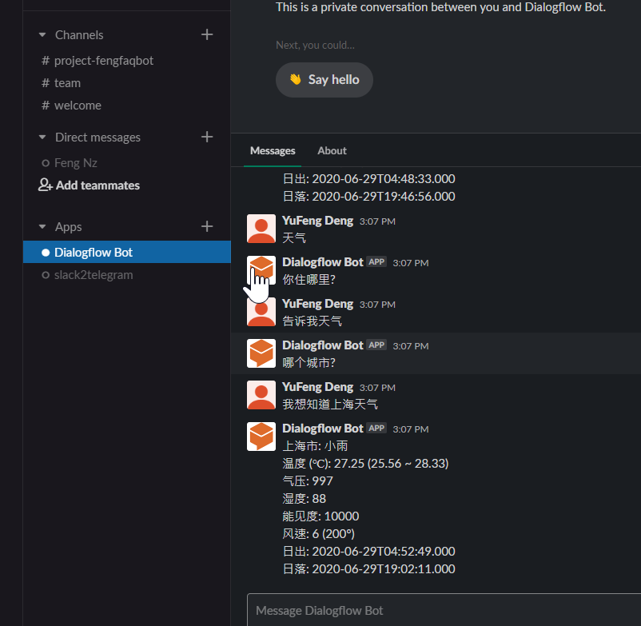Click Dialogflow Bot avatar beside "你住哪里?"
641x626 pixels.
pyautogui.click(x=261, y=270)
